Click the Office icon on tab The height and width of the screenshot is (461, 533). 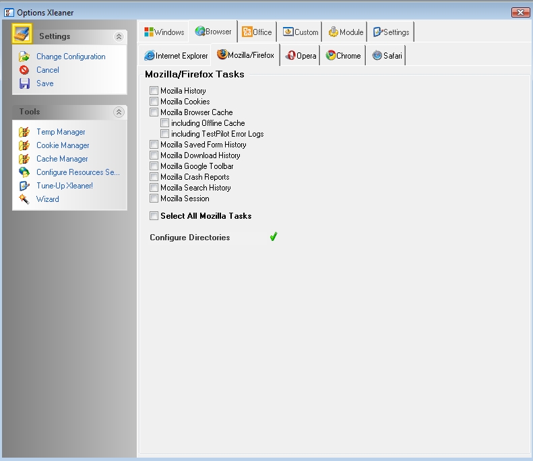click(x=247, y=32)
